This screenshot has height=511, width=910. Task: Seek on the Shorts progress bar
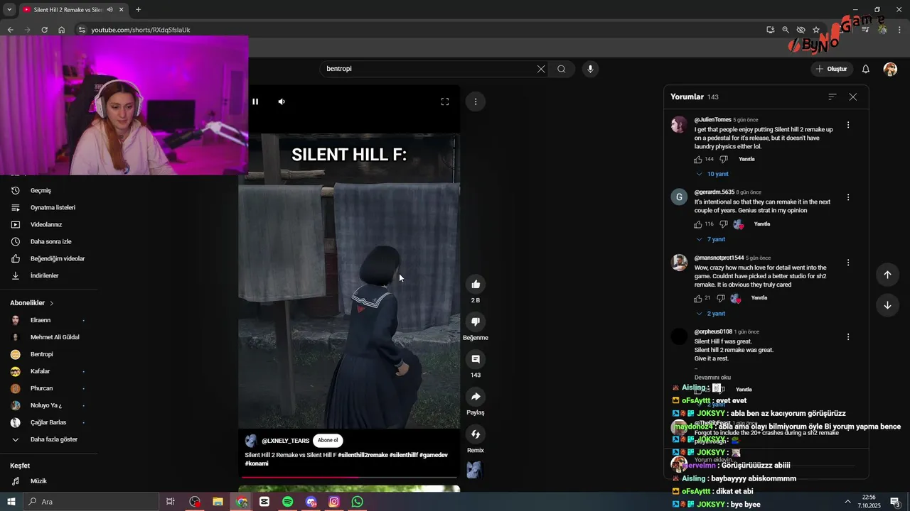coord(349,477)
